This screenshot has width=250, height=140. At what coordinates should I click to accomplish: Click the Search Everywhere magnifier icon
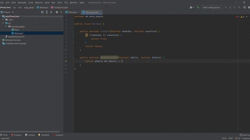point(245,7)
